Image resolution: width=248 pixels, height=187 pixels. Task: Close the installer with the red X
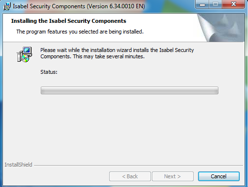233,4
